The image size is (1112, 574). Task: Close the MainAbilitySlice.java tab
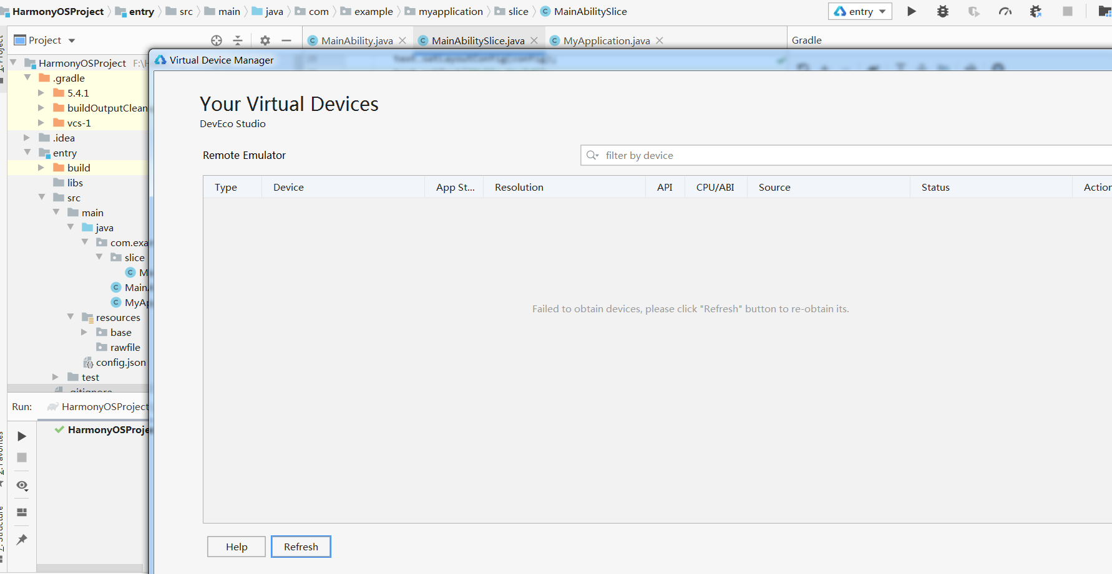point(534,41)
